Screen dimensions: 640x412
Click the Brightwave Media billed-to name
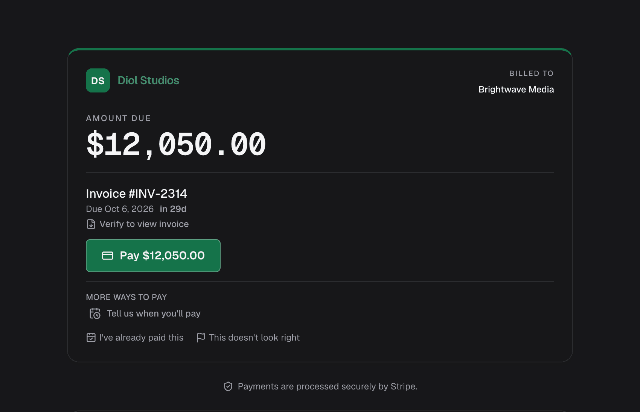516,89
